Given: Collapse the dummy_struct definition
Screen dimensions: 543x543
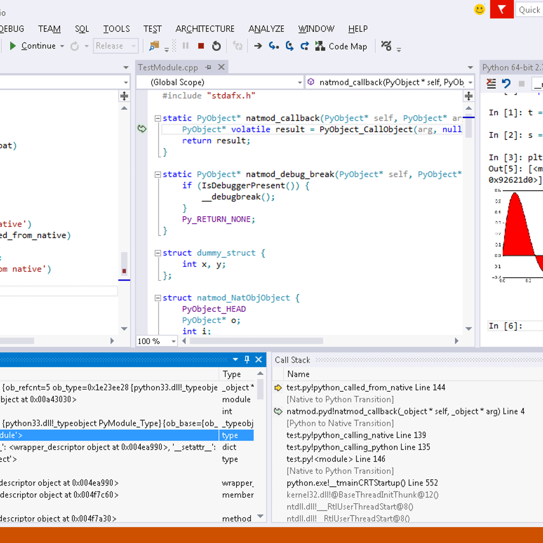Looking at the screenshot, I should (157, 252).
